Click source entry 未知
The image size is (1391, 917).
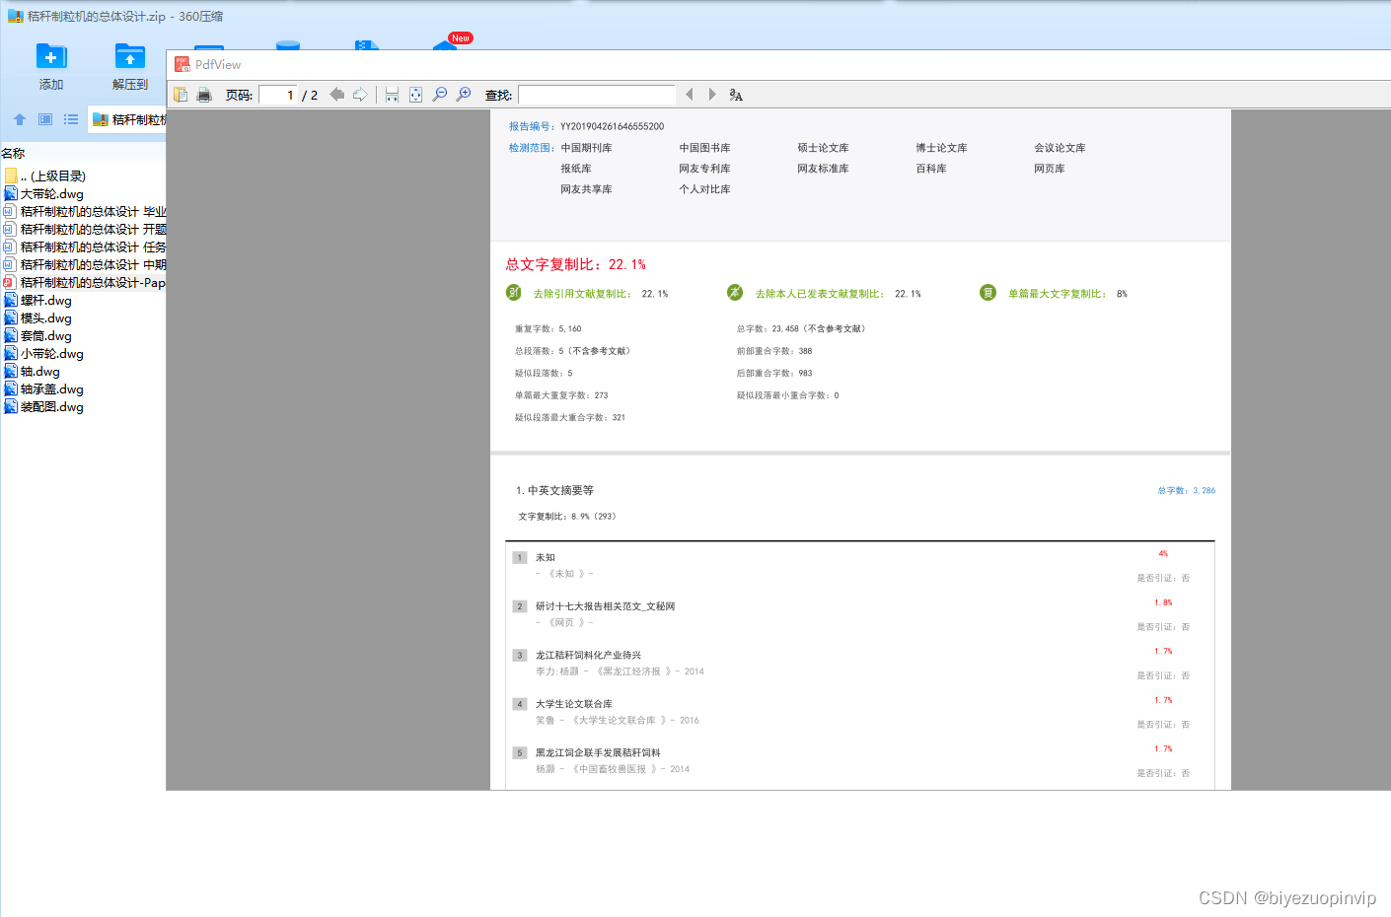[546, 557]
